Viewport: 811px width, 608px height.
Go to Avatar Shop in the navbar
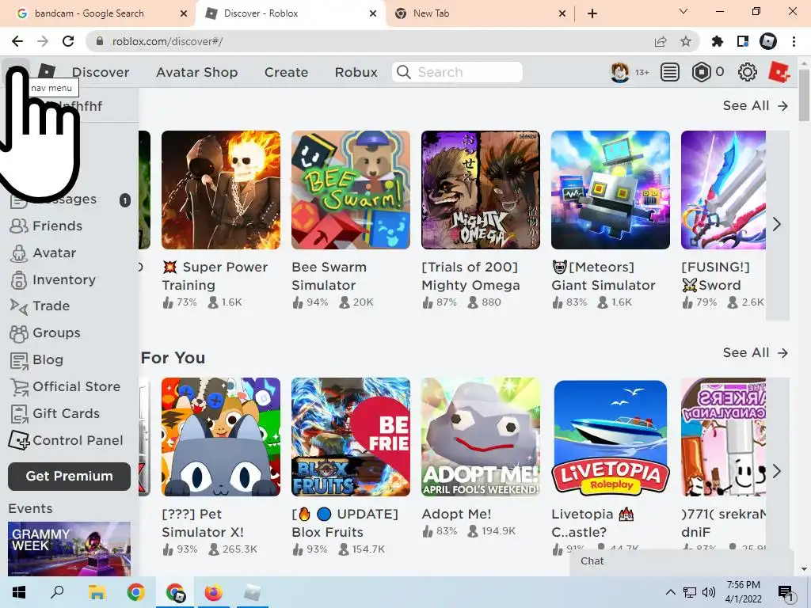click(x=196, y=72)
